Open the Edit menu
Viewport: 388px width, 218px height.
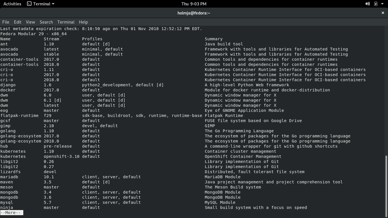point(18,22)
